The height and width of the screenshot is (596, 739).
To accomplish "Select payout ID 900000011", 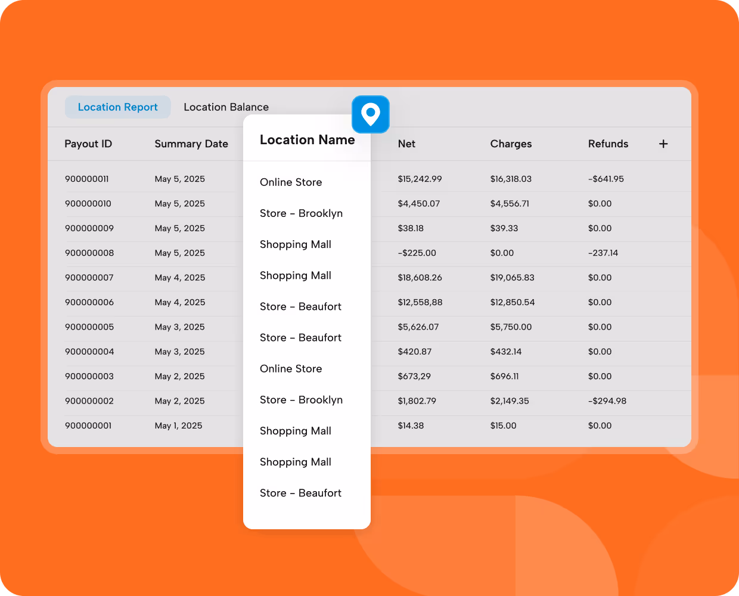I will pos(87,179).
